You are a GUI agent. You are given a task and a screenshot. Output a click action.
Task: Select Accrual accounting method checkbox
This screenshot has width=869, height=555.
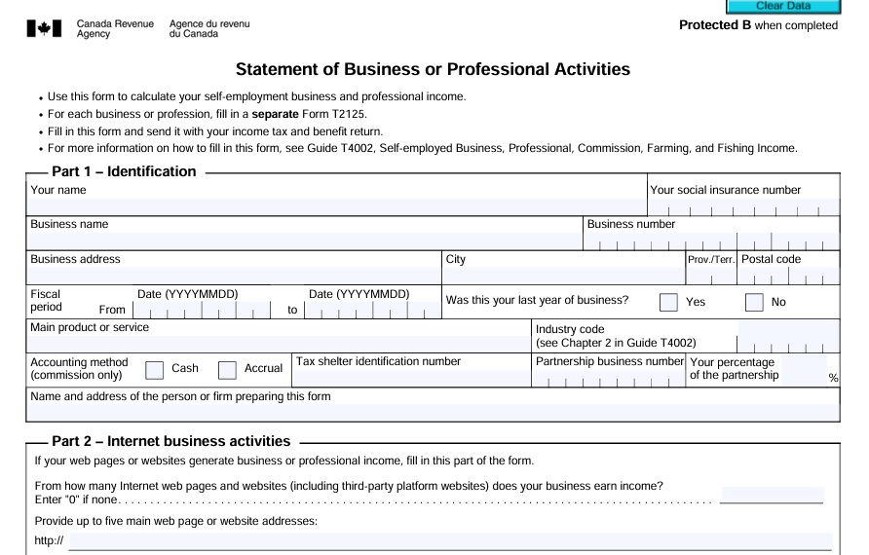[227, 369]
